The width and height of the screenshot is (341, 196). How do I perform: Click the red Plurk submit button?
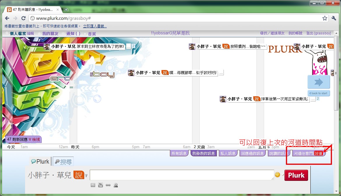coord(296,175)
